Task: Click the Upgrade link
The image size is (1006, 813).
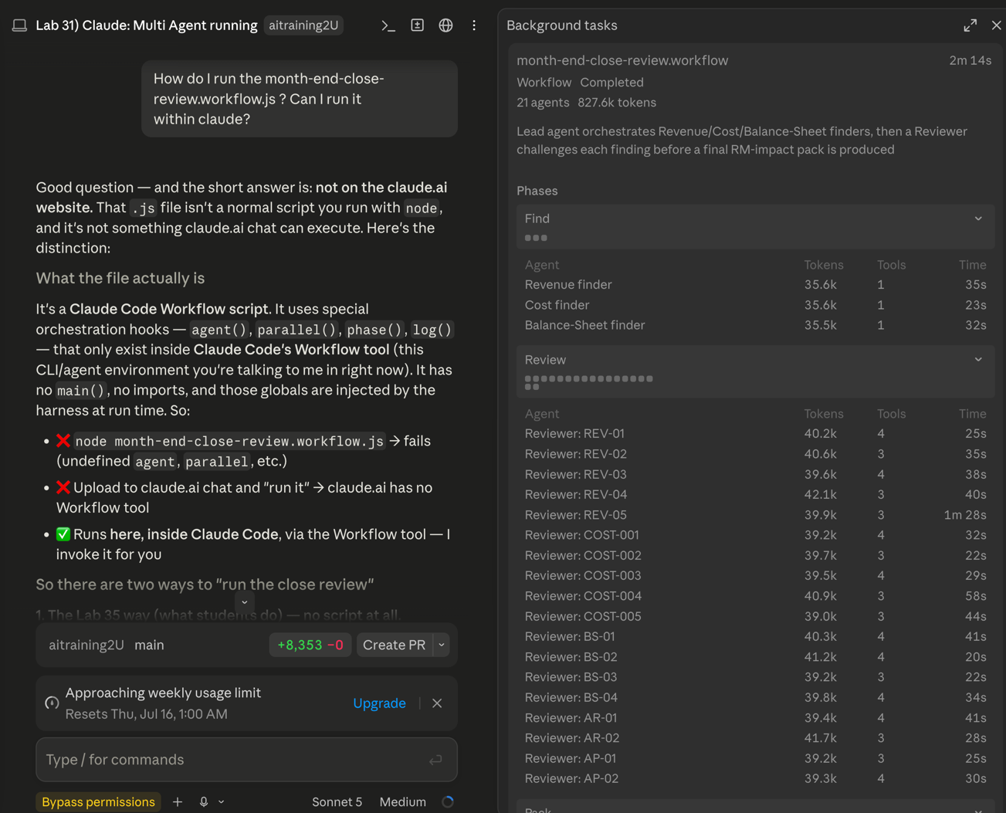Action: coord(379,703)
